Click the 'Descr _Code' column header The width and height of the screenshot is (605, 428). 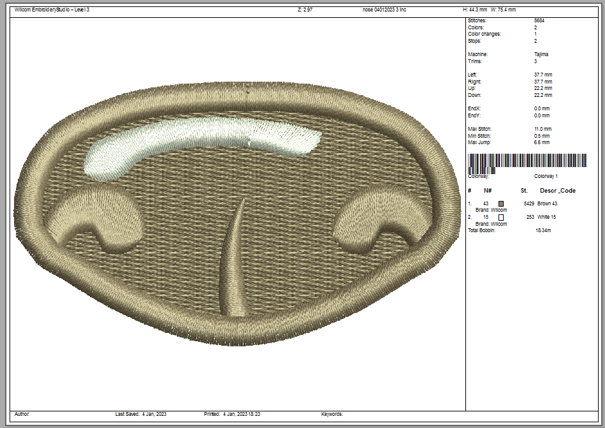click(x=557, y=191)
